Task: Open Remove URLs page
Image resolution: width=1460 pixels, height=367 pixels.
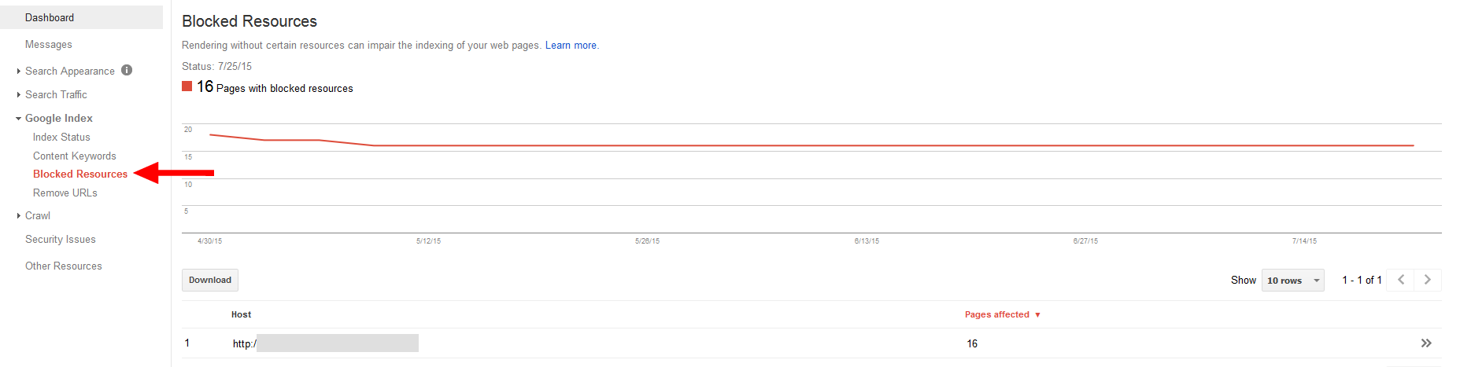Action: click(x=65, y=193)
